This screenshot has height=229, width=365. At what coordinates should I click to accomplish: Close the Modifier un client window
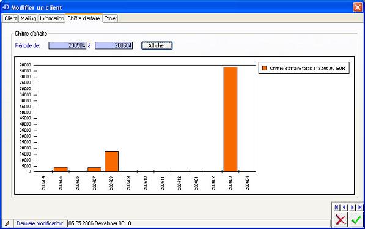(358, 7)
